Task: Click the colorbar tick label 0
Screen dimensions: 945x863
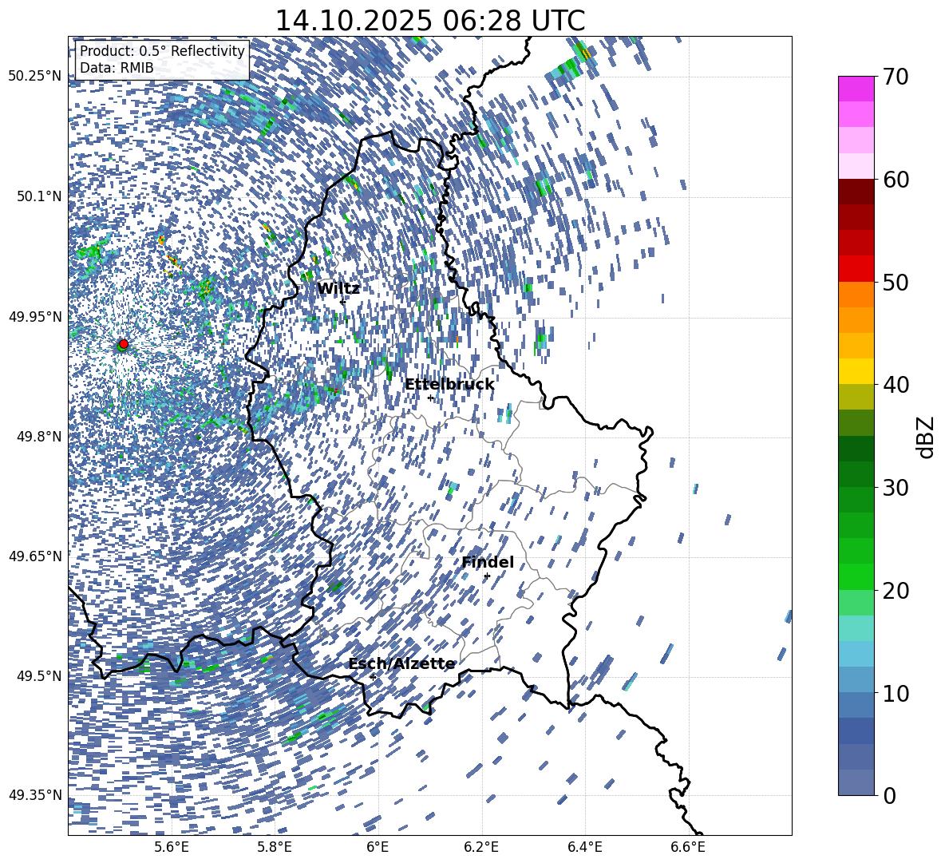Action: pos(889,795)
